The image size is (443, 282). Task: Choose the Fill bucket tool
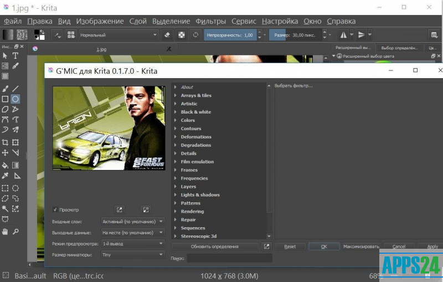[5, 165]
